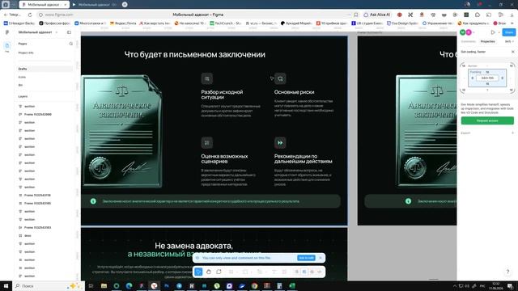The image size is (518, 291).
Task: Click the green Request access button
Action: click(487, 120)
